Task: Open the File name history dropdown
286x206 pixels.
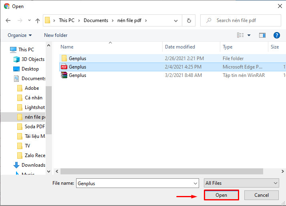Action: pyautogui.click(x=195, y=183)
